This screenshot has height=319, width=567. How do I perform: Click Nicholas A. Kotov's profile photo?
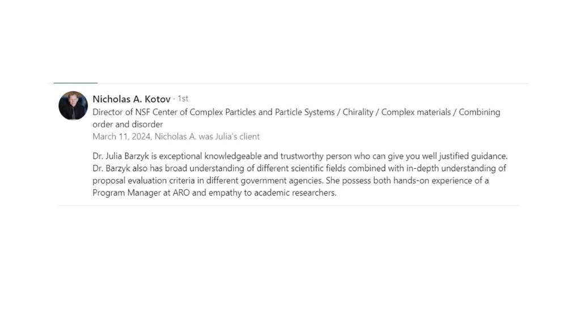73,105
